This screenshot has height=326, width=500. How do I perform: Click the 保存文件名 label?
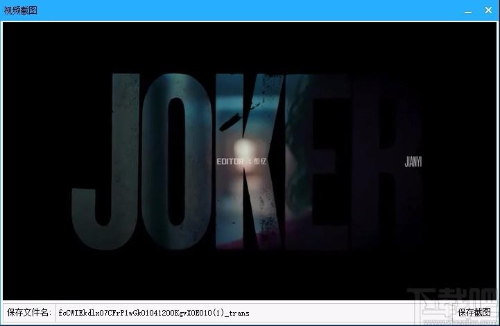[28, 313]
